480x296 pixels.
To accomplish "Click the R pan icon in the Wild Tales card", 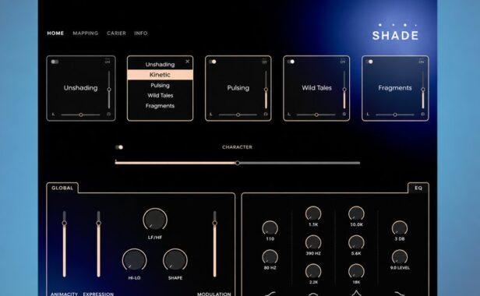I will [344, 115].
